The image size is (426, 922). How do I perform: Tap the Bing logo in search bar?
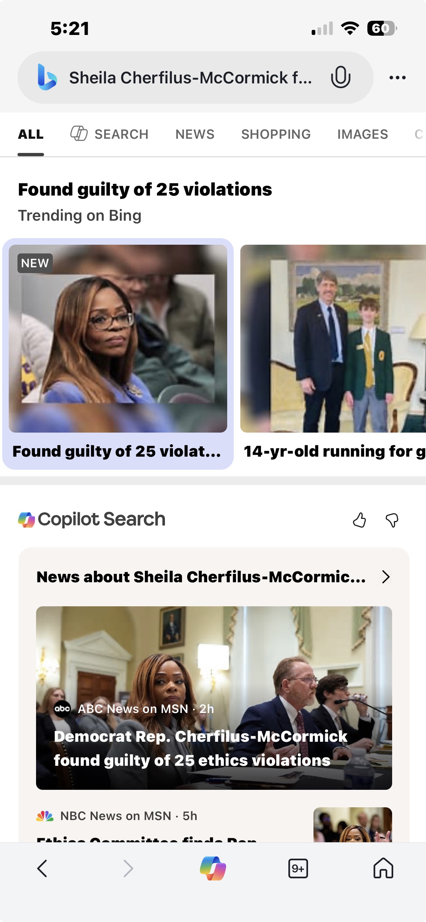pos(47,77)
